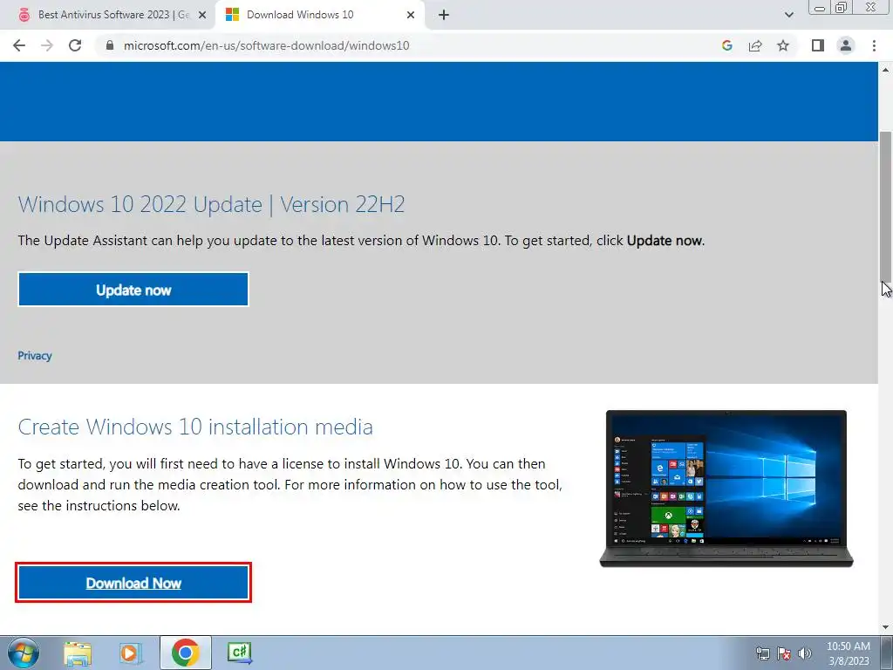
Task: Click the Windows 10 laptop image
Action: coord(726,489)
